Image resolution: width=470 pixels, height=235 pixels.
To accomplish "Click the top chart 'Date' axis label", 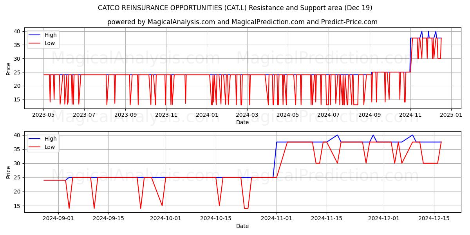I will coord(242,123).
